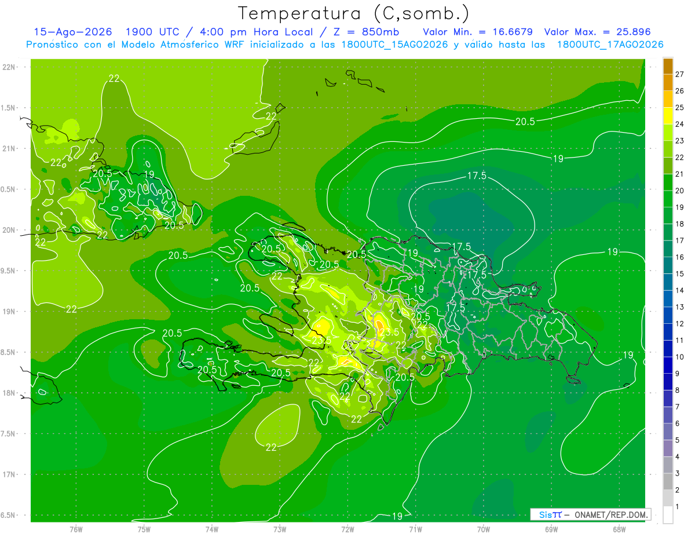Click the '76W' longitude axis label
The height and width of the screenshot is (537, 695).
point(76,529)
